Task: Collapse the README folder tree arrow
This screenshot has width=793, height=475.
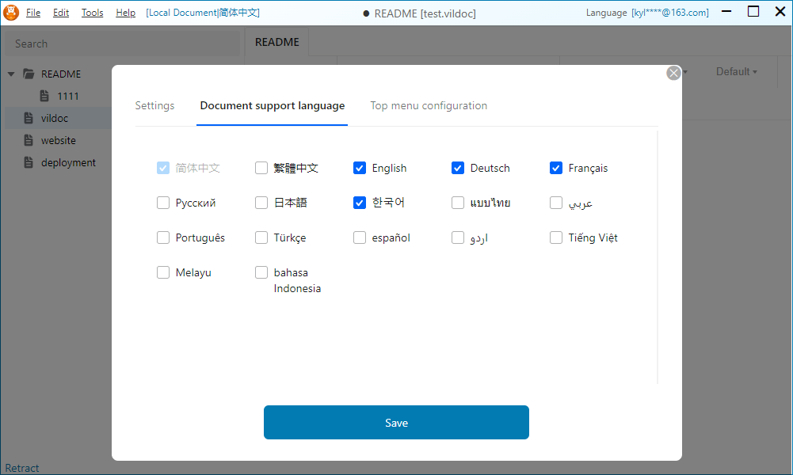Action: [x=11, y=74]
